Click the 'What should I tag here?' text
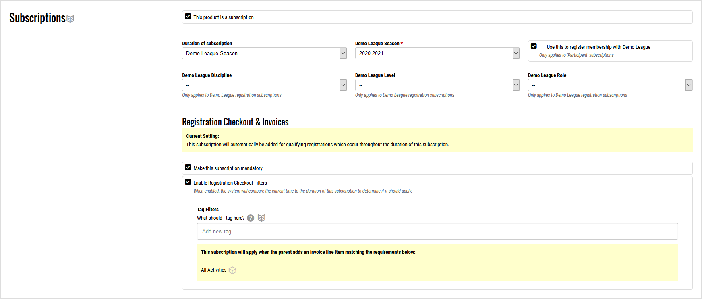Image resolution: width=702 pixels, height=299 pixels. click(x=221, y=218)
